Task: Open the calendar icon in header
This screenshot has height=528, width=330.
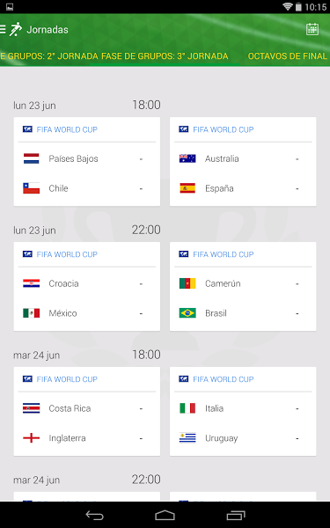Action: (312, 29)
